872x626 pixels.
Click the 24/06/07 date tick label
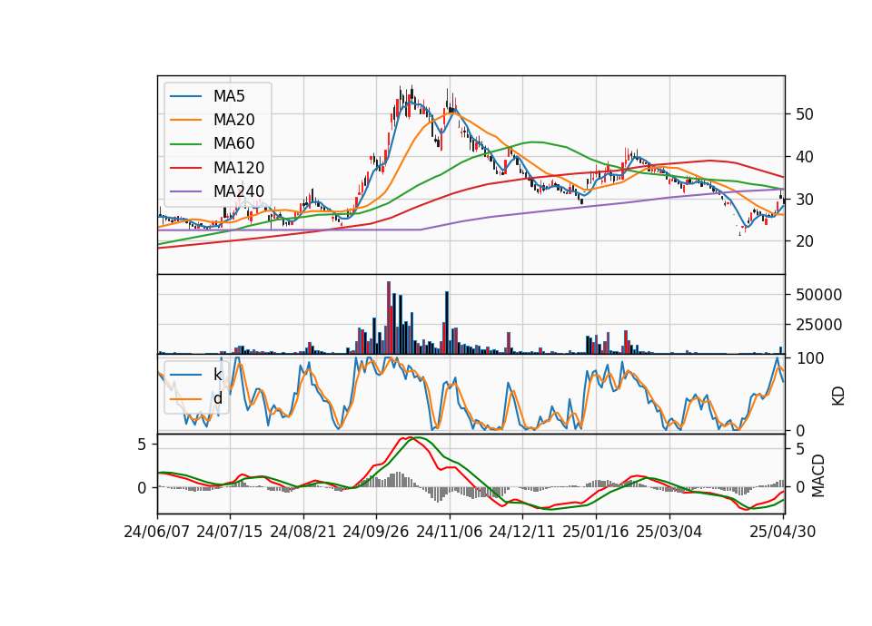click(x=157, y=532)
